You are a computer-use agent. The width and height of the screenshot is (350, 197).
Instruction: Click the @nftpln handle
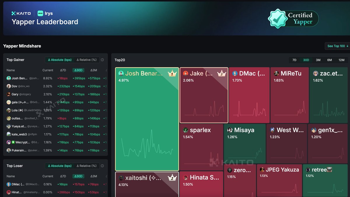[x=33, y=134]
